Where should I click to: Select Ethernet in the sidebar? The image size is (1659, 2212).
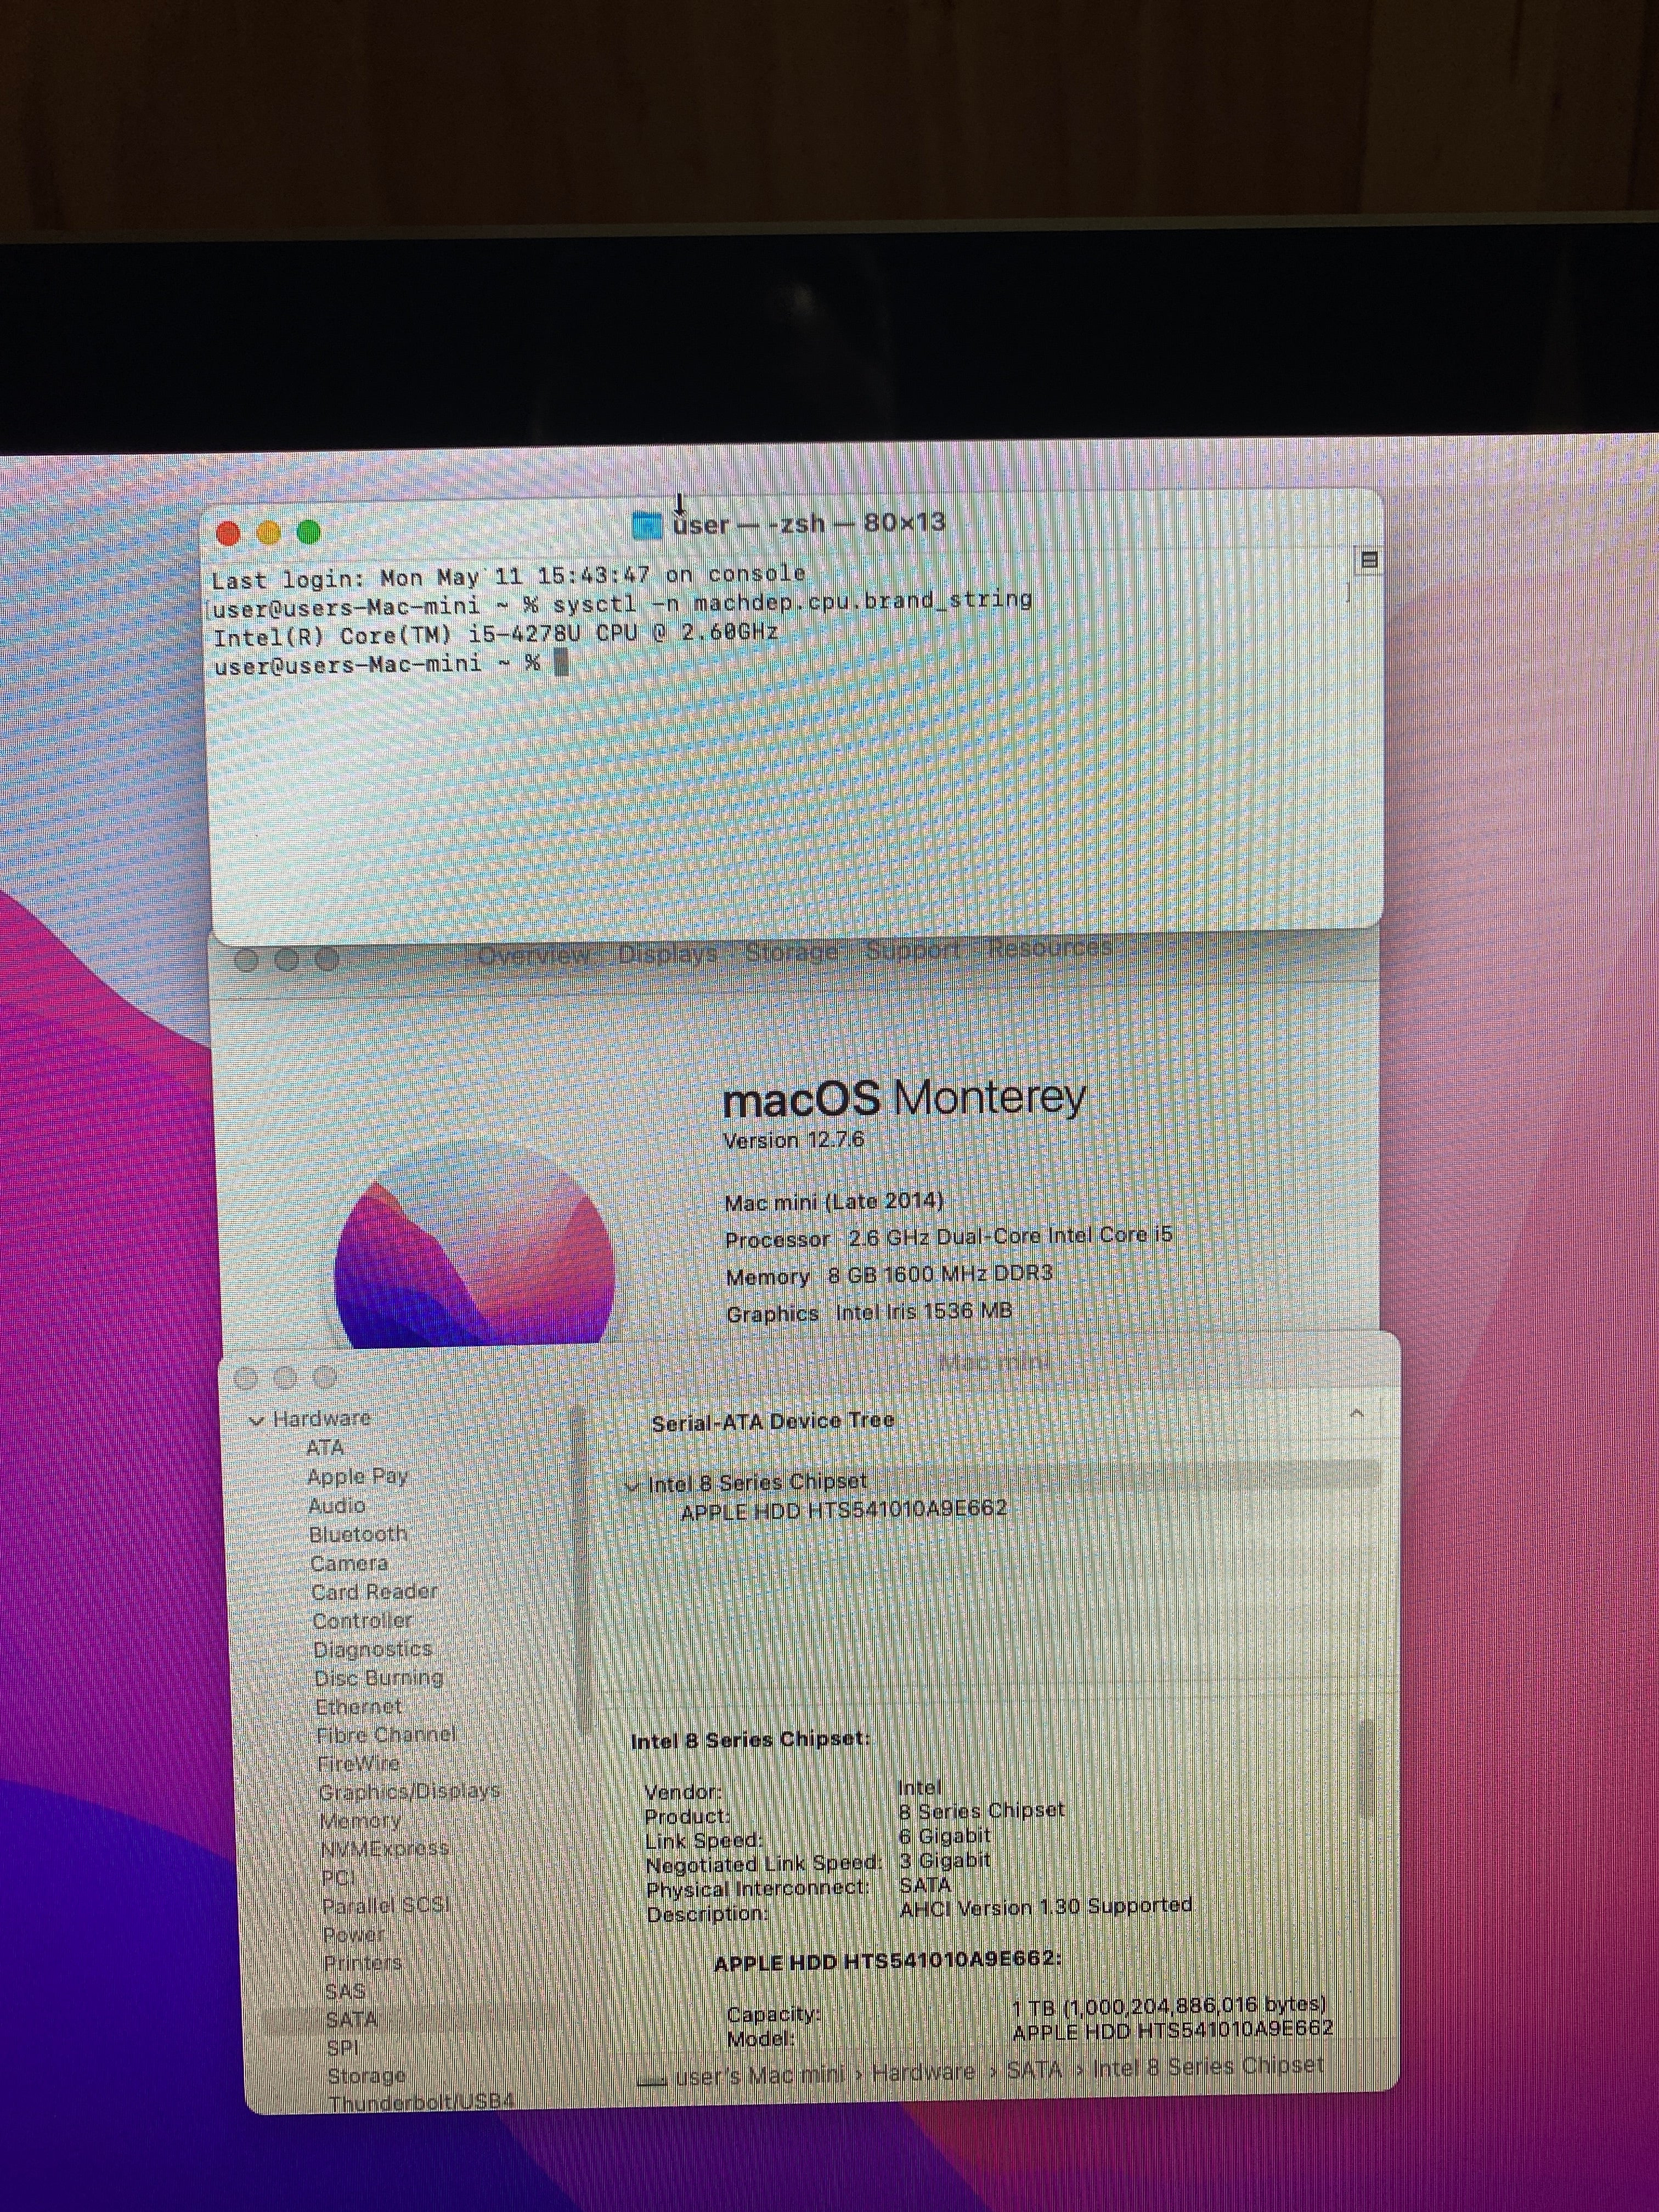[358, 1707]
